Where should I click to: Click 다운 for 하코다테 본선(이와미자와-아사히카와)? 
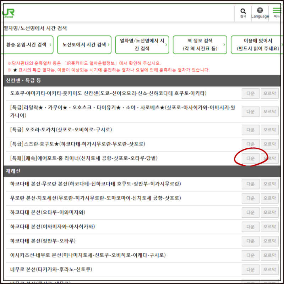[250, 227]
